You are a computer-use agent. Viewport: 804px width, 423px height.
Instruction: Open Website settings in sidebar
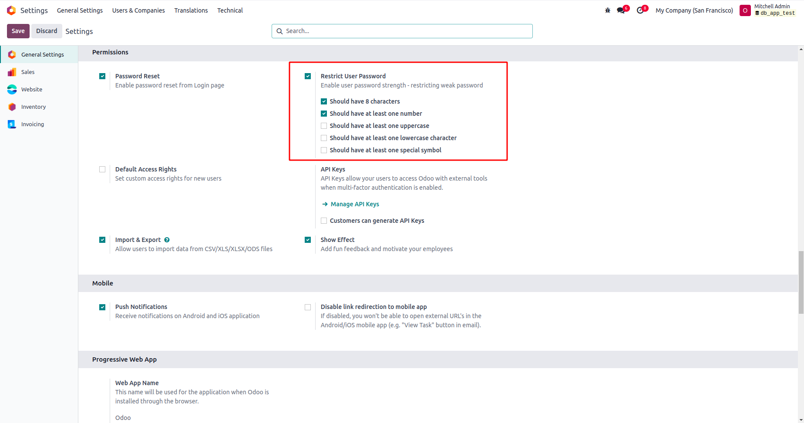(x=32, y=90)
